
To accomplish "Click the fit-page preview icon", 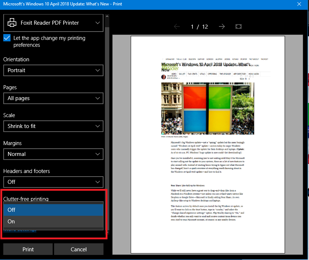I will [239, 27].
